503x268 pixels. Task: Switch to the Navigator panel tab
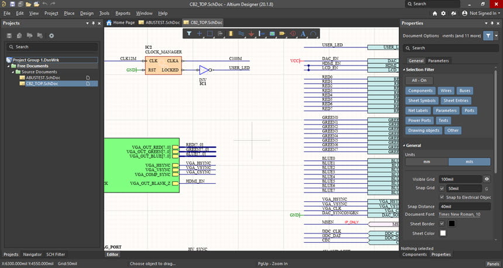tap(32, 254)
